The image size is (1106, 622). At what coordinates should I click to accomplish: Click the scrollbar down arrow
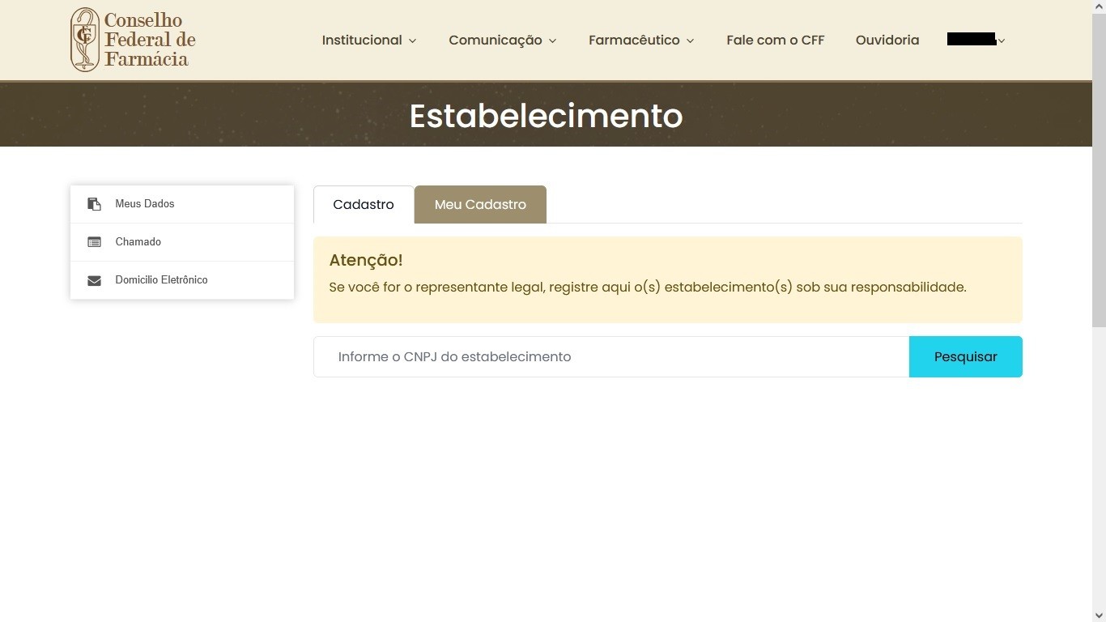point(1099,616)
